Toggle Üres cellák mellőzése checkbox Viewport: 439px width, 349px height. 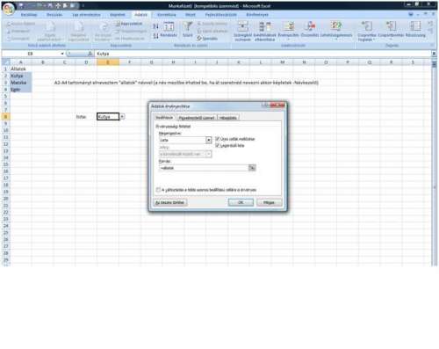(217, 139)
